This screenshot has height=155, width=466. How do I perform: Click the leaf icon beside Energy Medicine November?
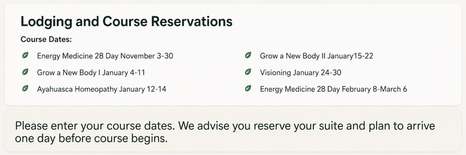pos(25,56)
